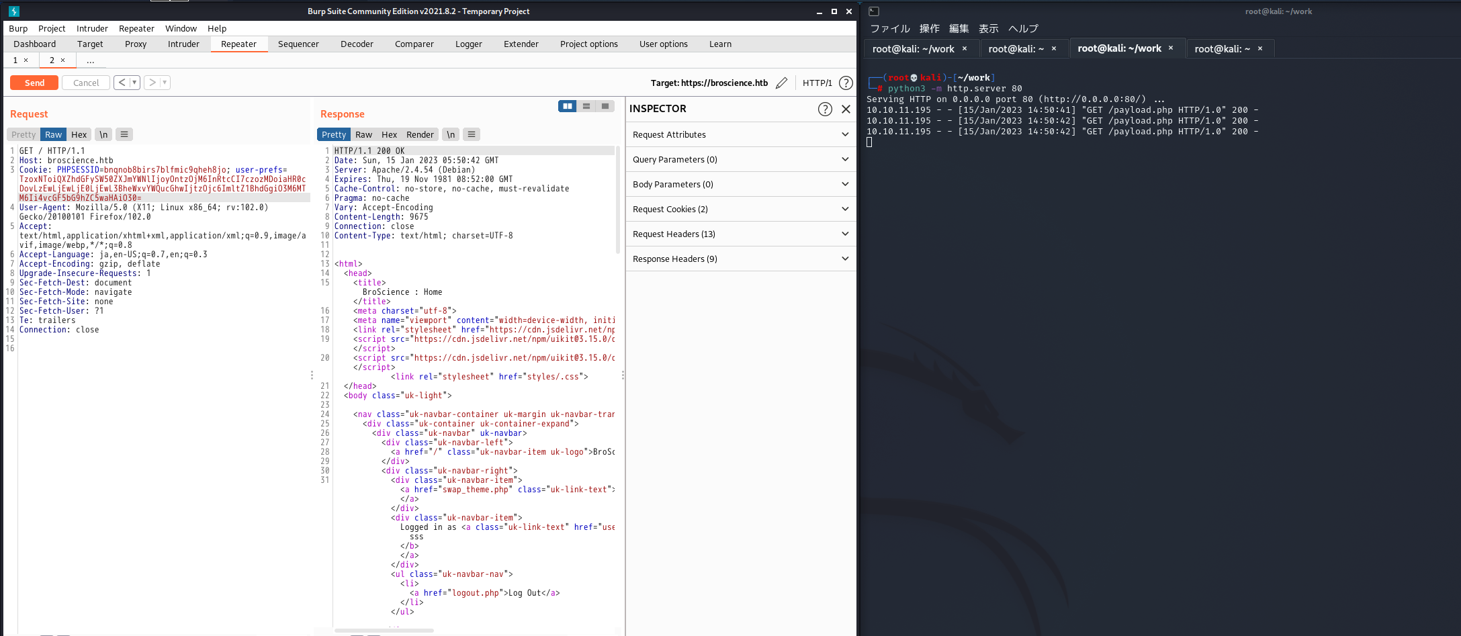Click terminal window icon in title bar
This screenshot has width=1461, height=636.
tap(874, 11)
